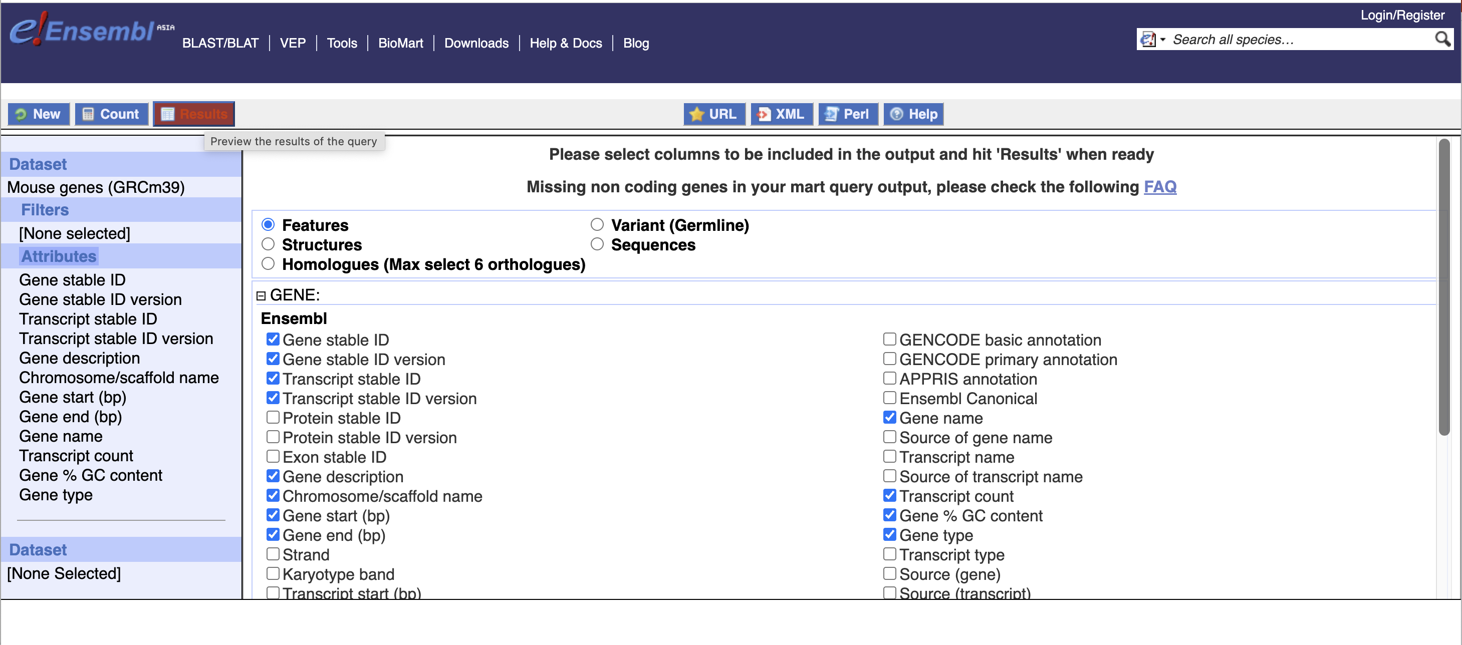
Task: Click the Count button
Action: (111, 114)
